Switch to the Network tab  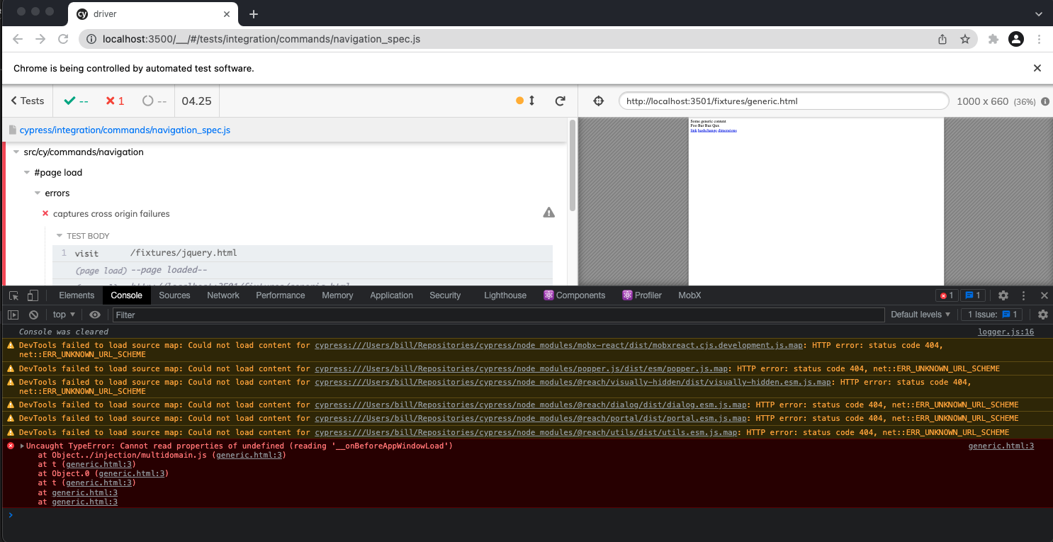[x=223, y=295]
